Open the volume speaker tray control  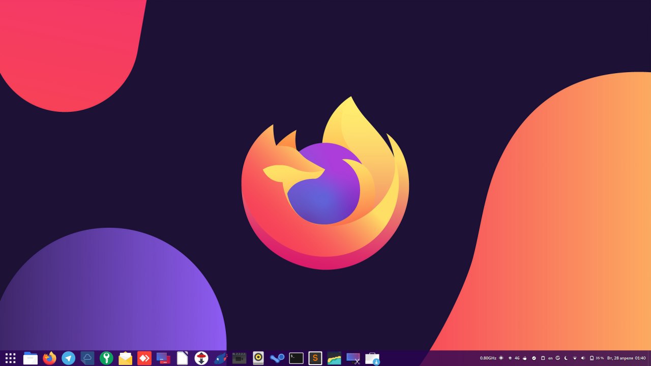pos(583,358)
